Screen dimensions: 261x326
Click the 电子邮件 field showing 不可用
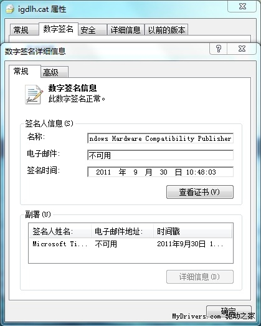(x=160, y=155)
